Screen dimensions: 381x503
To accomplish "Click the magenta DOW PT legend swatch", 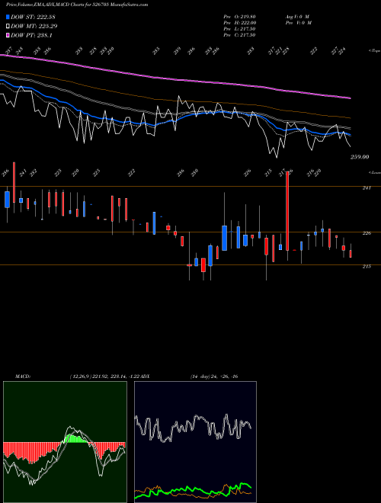I will [8, 35].
